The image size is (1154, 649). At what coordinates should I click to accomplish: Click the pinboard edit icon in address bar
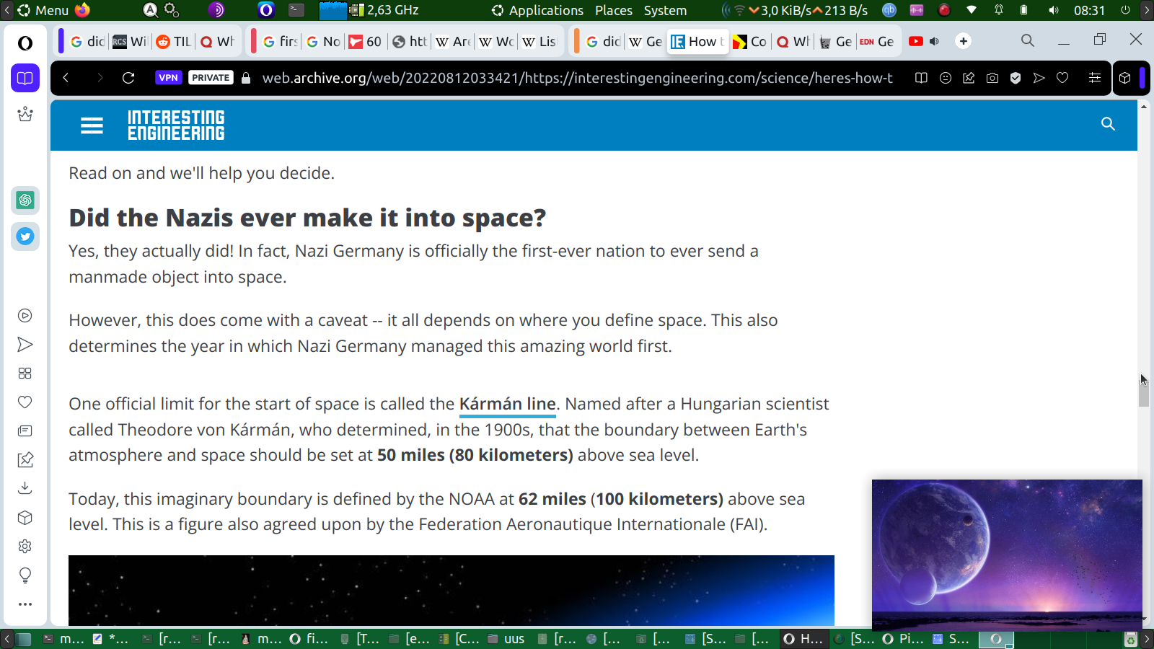(969, 78)
